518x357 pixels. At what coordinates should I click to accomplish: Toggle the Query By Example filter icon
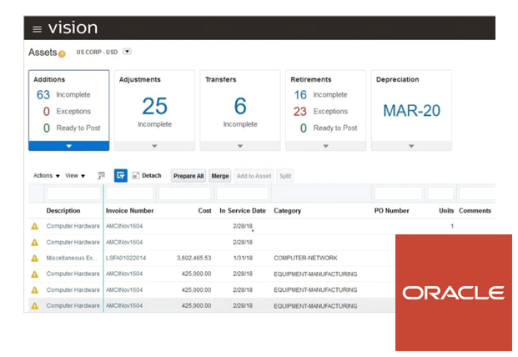[121, 175]
